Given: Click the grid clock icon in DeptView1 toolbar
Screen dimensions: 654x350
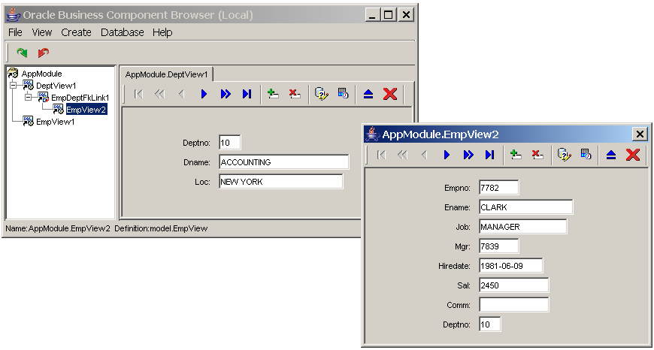Looking at the screenshot, I should (343, 94).
